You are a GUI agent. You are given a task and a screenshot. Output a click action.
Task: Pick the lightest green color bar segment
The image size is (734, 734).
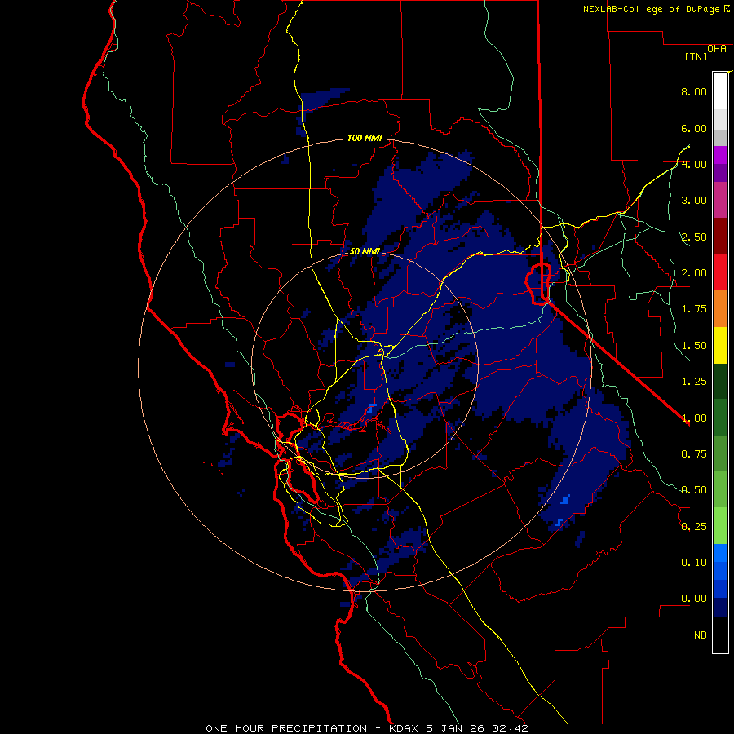tap(720, 526)
